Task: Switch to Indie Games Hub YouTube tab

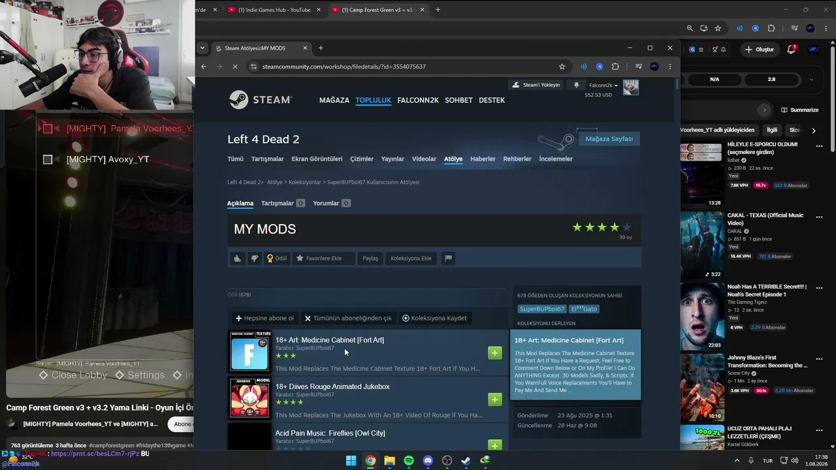Action: pyautogui.click(x=274, y=10)
